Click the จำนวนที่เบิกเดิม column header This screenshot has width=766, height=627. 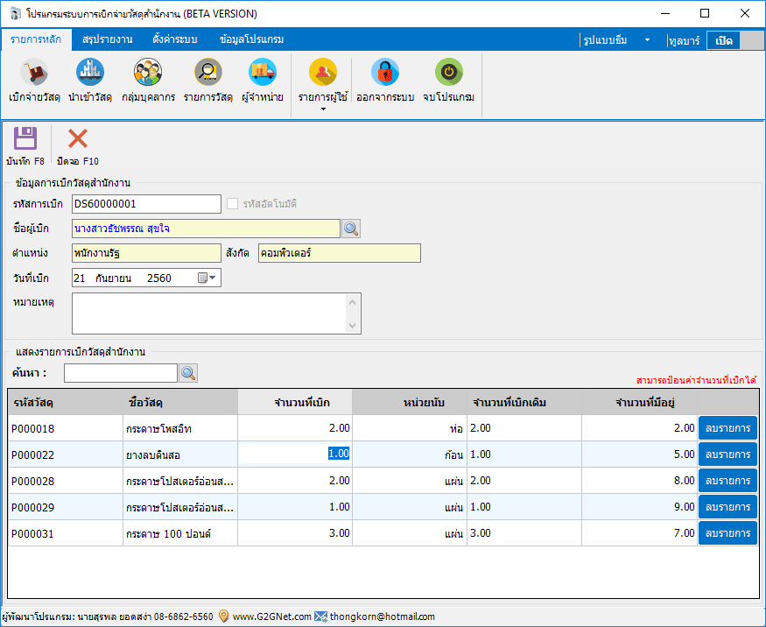coord(524,403)
